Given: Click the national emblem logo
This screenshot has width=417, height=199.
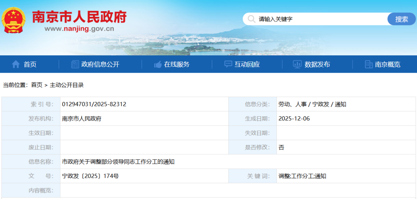Looking at the screenshot, I should point(14,20).
